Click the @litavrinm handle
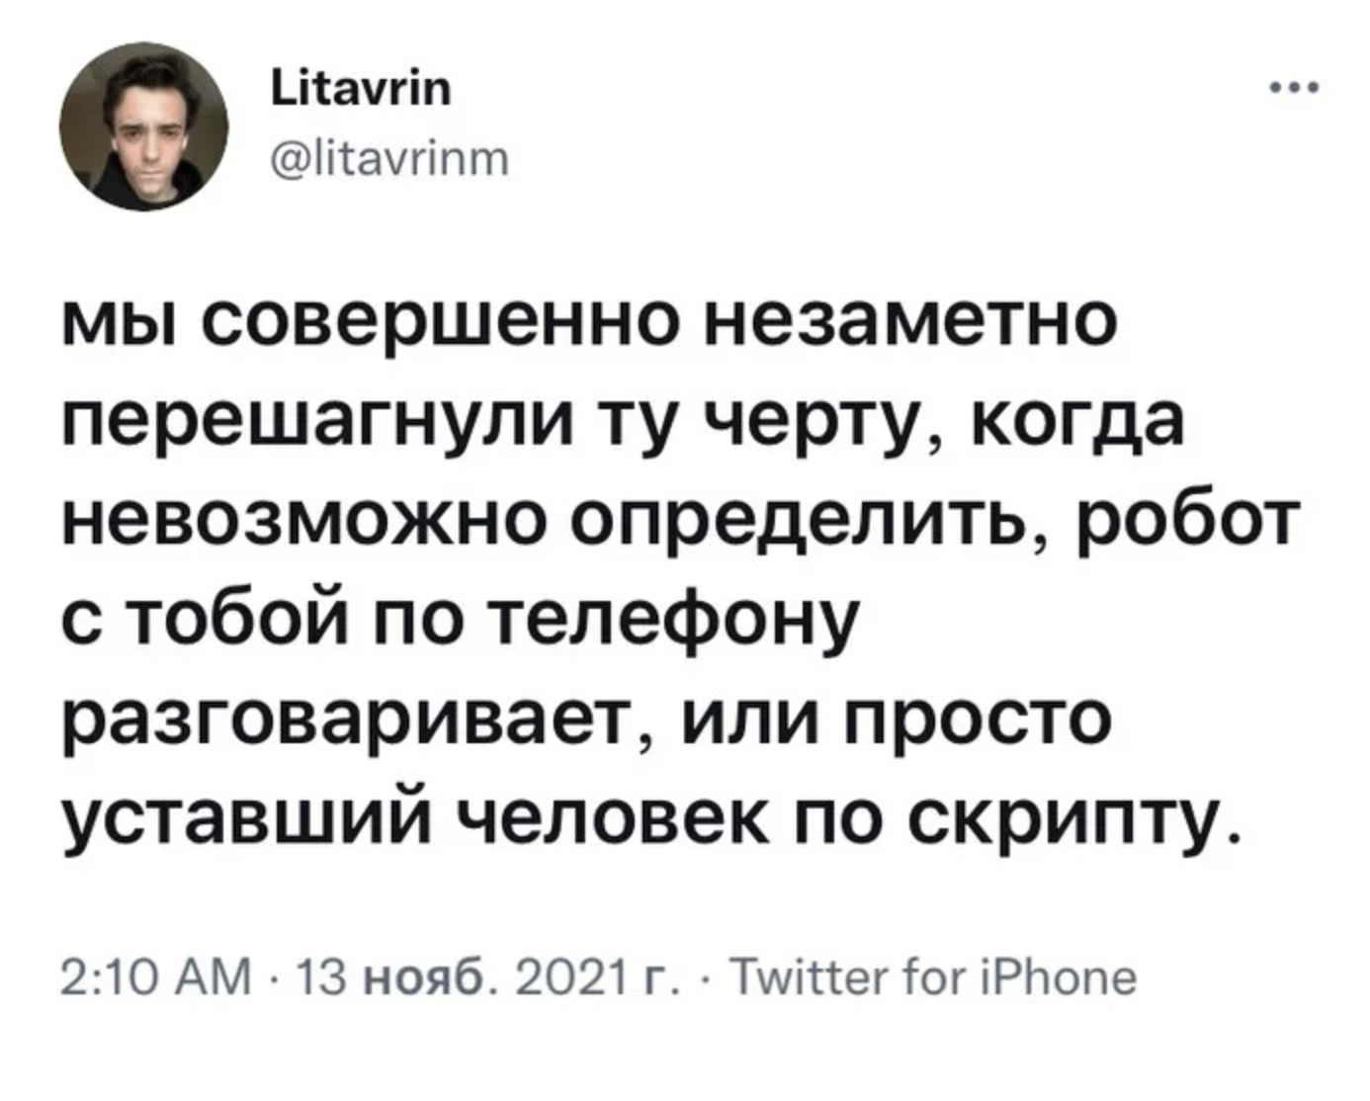 click(389, 156)
